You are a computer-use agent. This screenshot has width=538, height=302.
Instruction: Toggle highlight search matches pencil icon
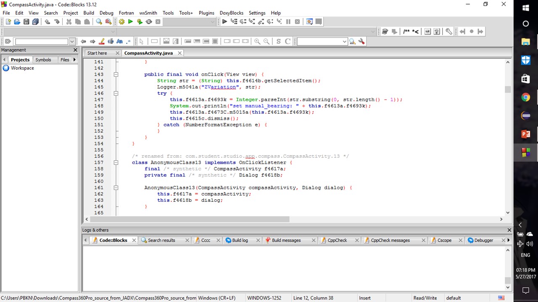pos(101,42)
